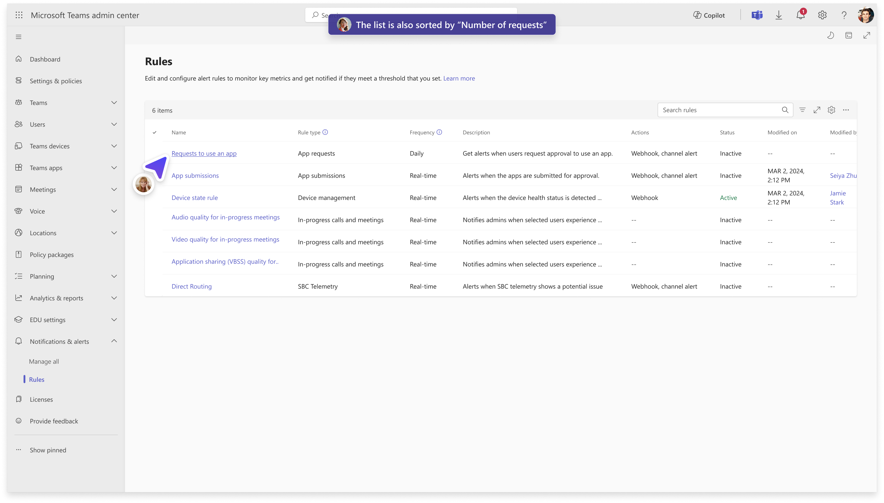The height and width of the screenshot is (503, 884).
Task: Open Audio quality for in-progress meetings rule
Action: click(226, 217)
